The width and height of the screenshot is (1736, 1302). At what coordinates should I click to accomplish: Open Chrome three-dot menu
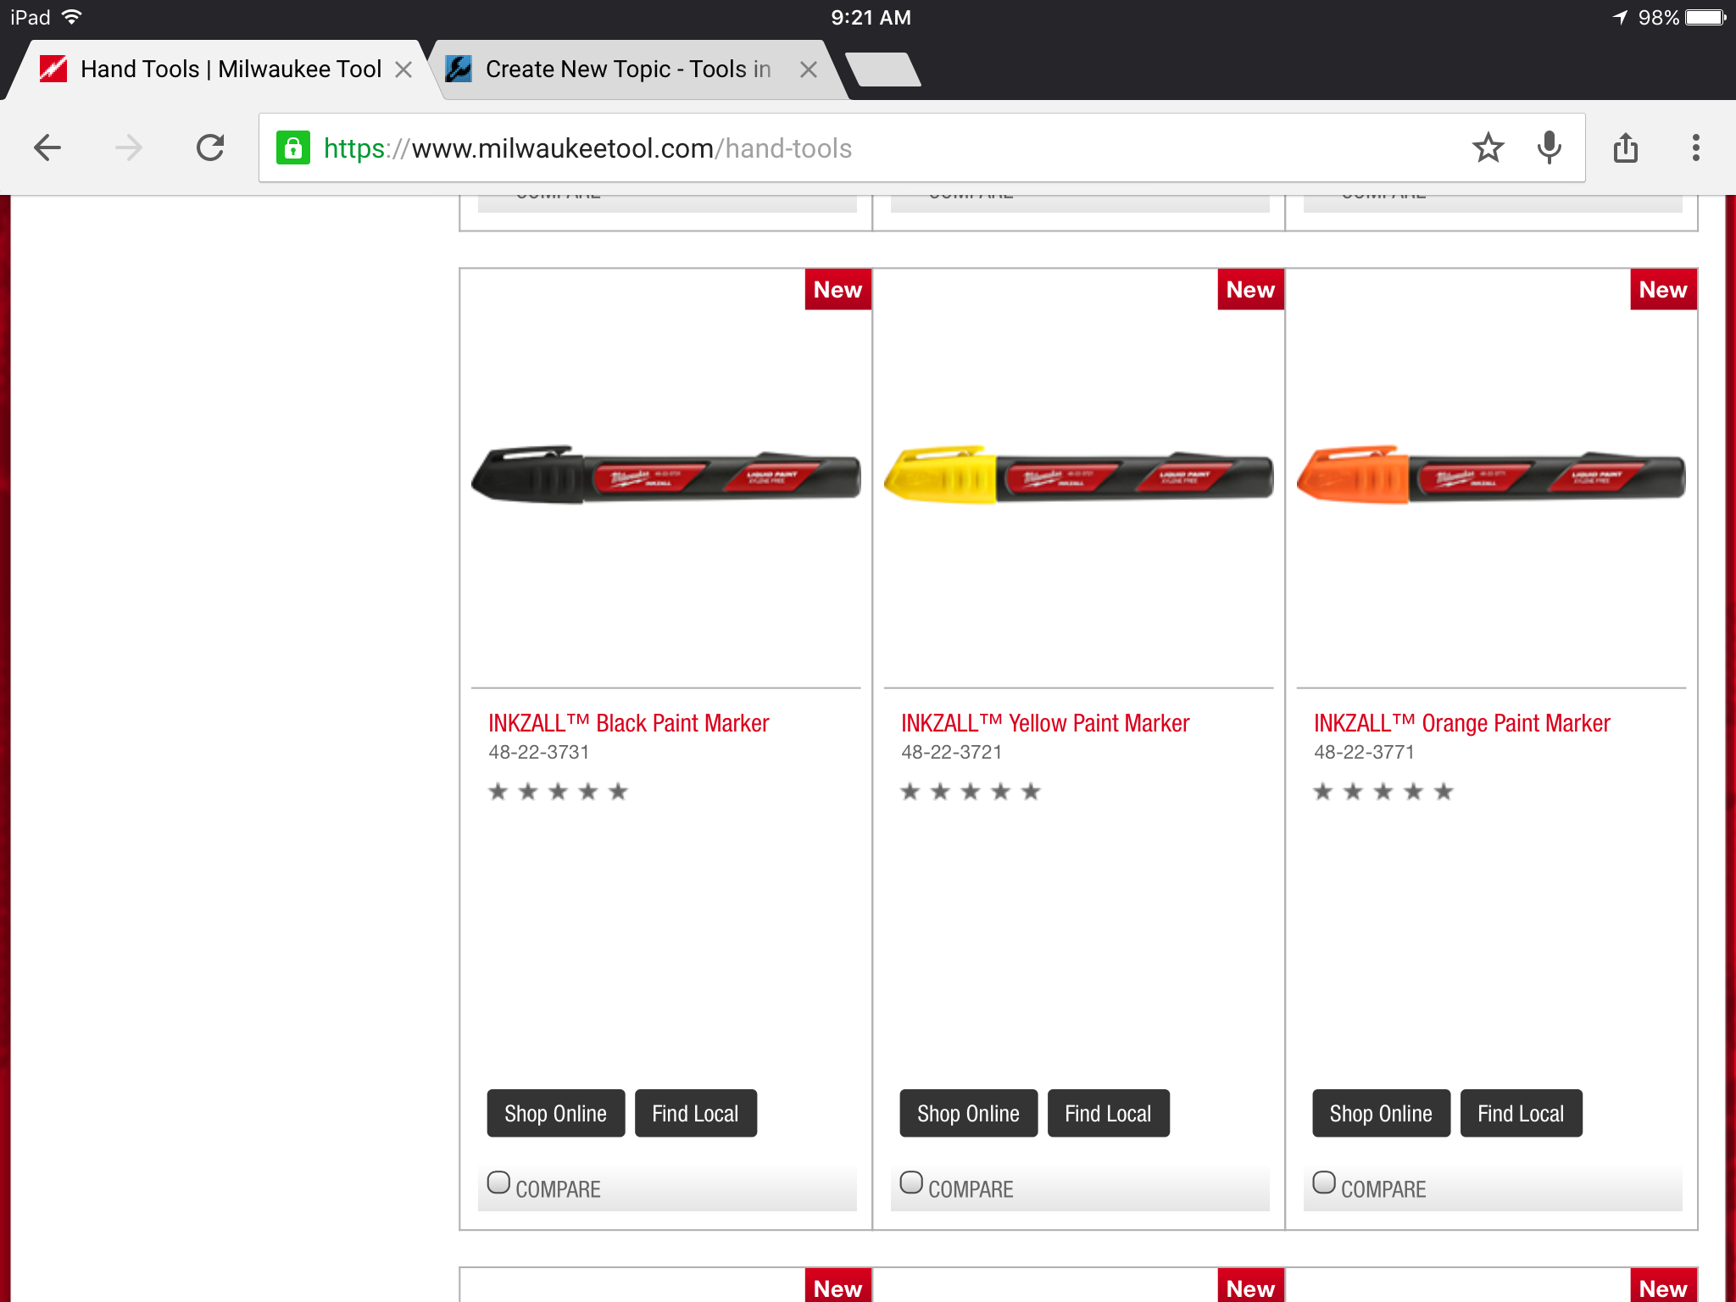click(x=1695, y=147)
